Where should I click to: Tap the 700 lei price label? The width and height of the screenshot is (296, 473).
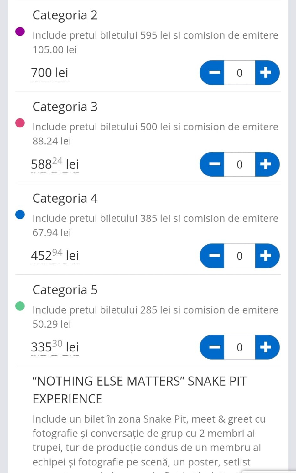click(x=49, y=73)
